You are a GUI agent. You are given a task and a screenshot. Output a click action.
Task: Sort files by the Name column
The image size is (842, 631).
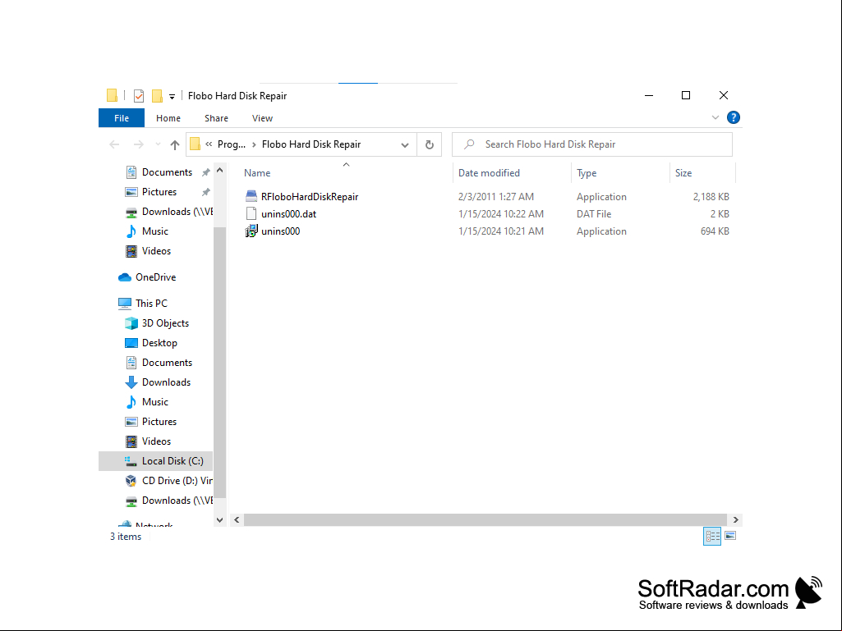tap(257, 173)
